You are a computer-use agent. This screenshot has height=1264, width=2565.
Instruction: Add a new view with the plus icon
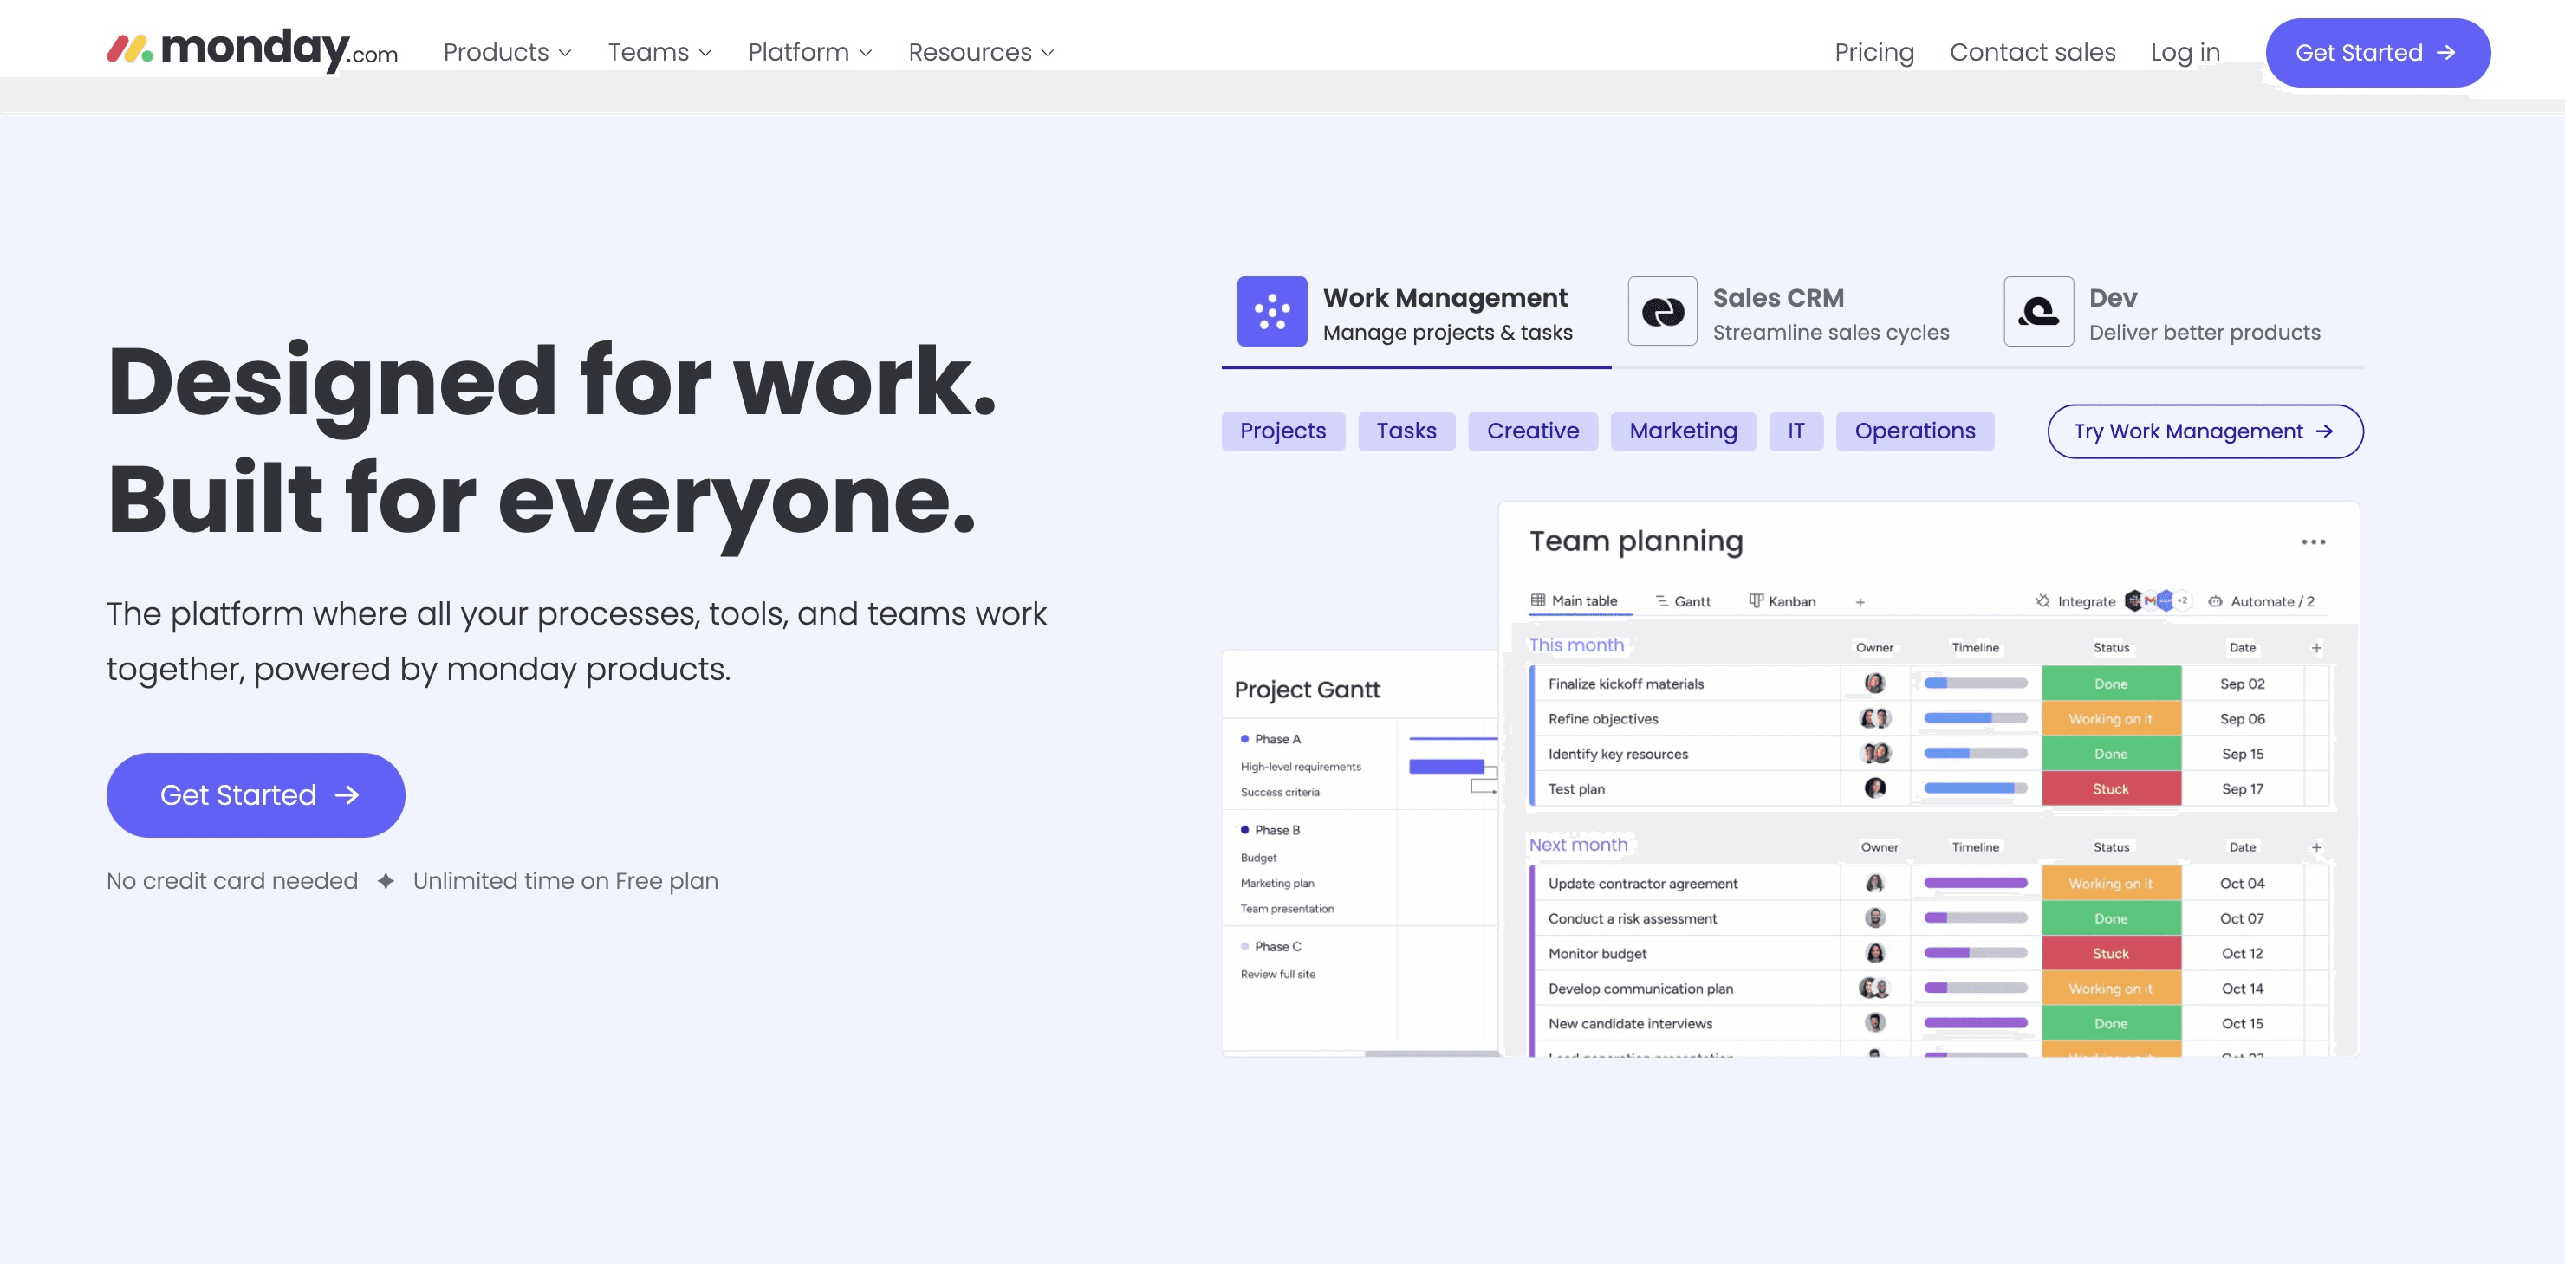(x=1860, y=601)
